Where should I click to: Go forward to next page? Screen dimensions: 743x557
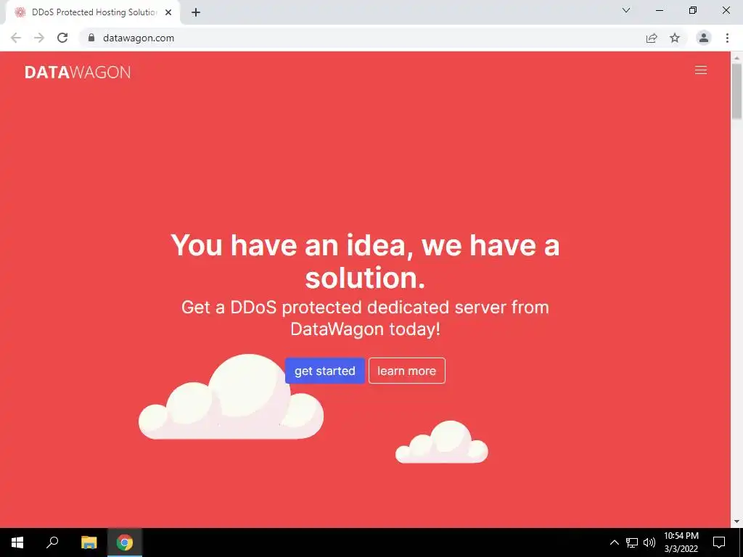click(x=39, y=38)
